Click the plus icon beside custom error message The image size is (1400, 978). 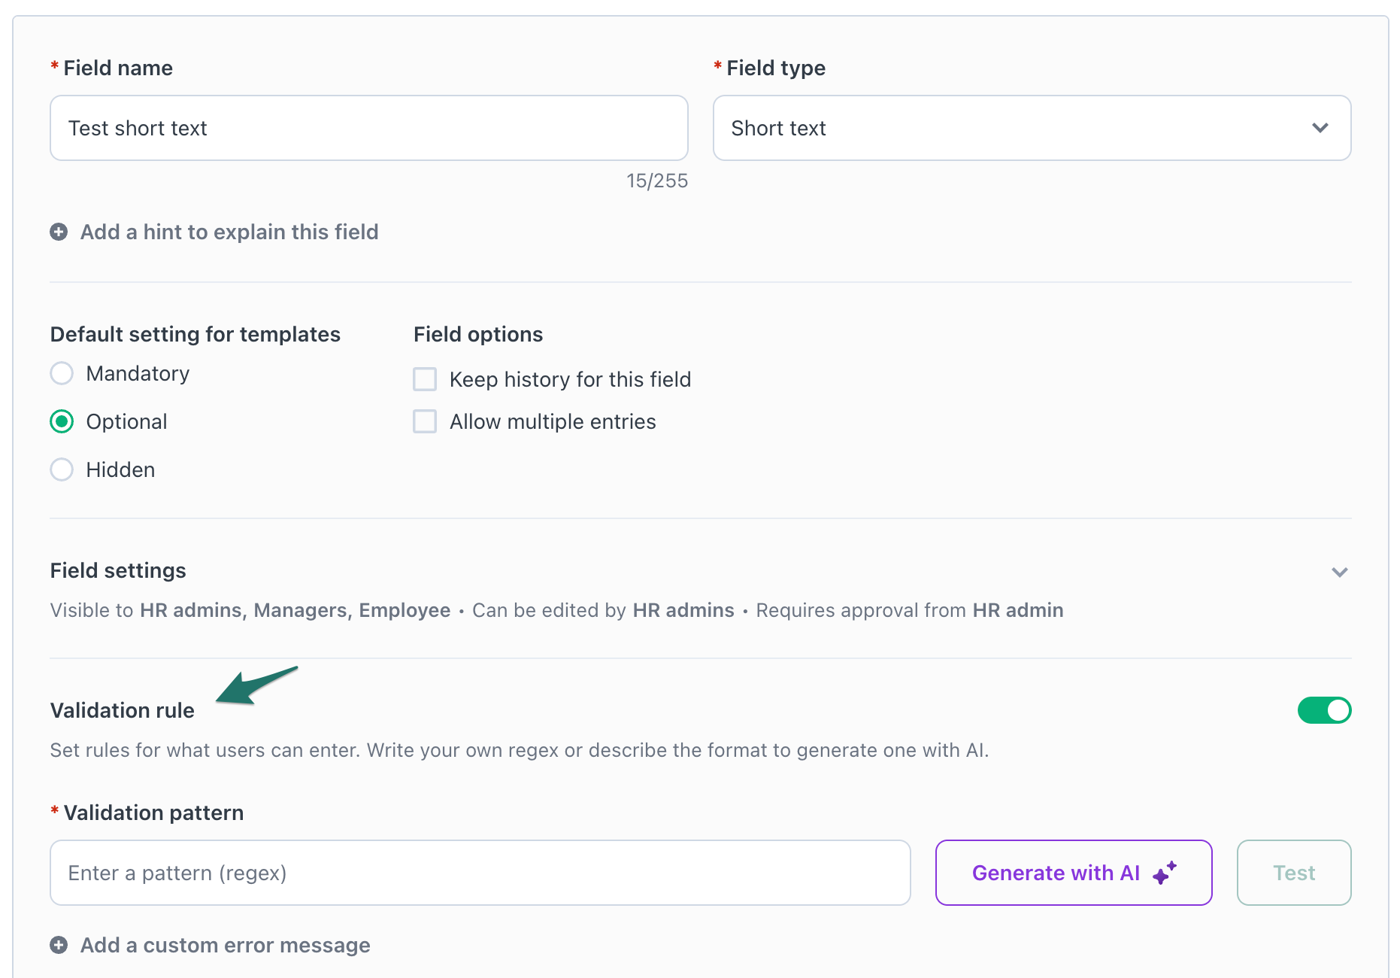(59, 945)
